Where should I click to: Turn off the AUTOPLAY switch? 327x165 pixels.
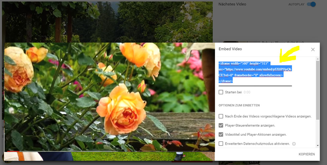(311, 4)
